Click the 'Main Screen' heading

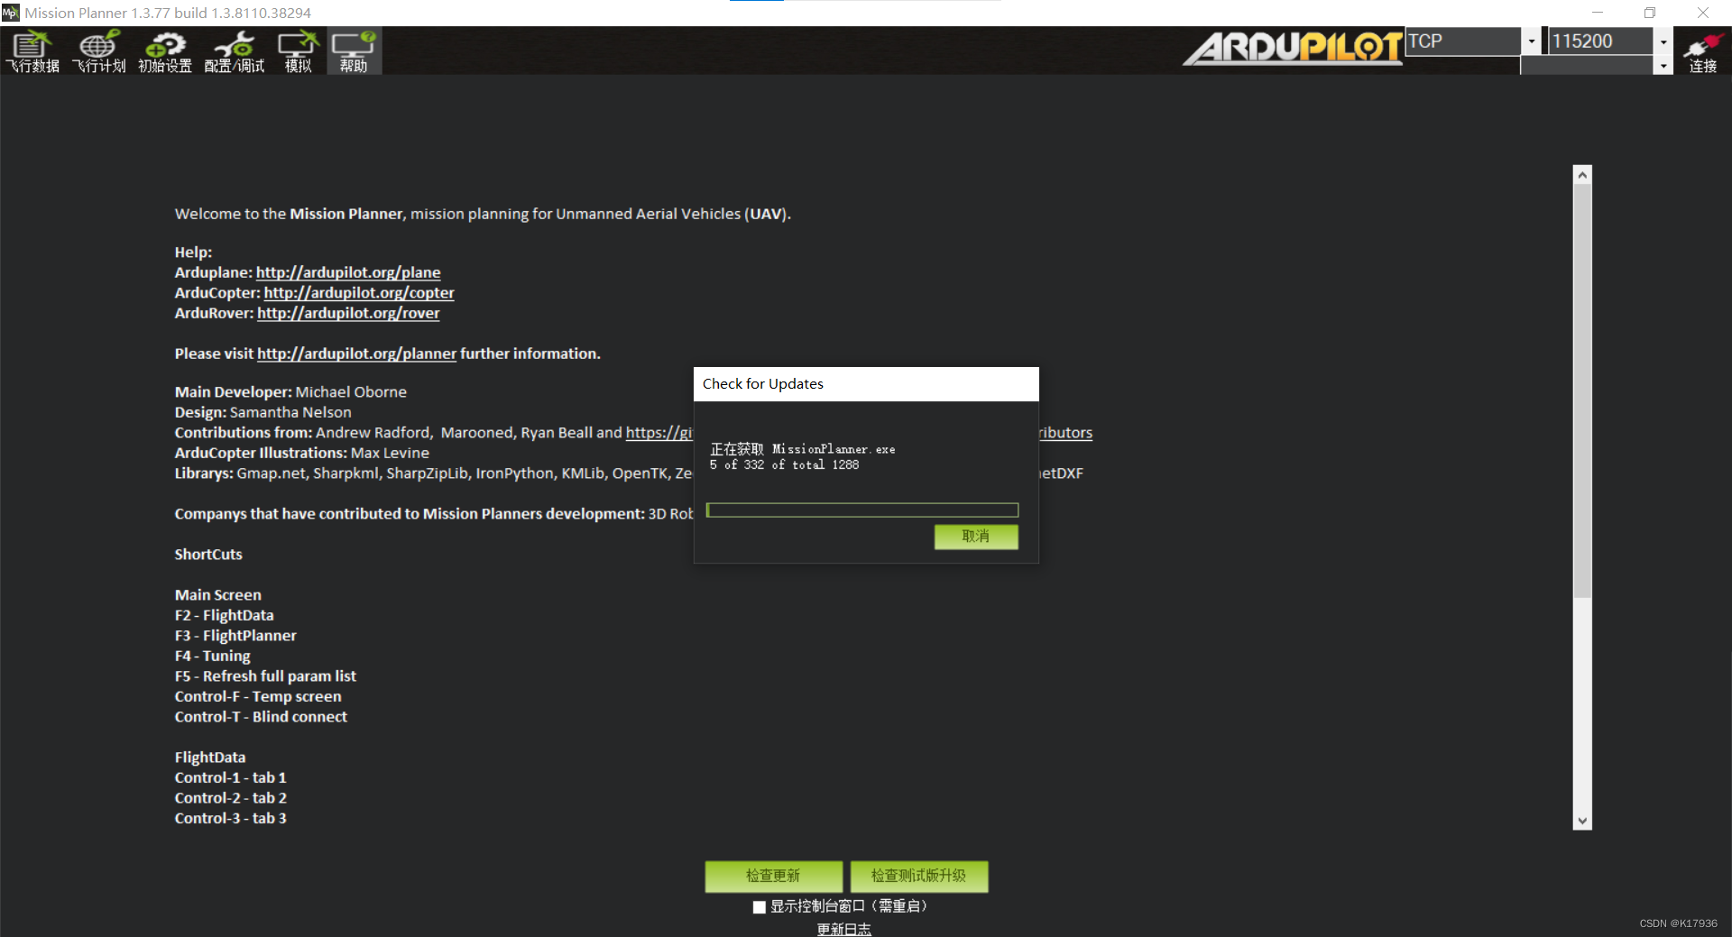218,595
